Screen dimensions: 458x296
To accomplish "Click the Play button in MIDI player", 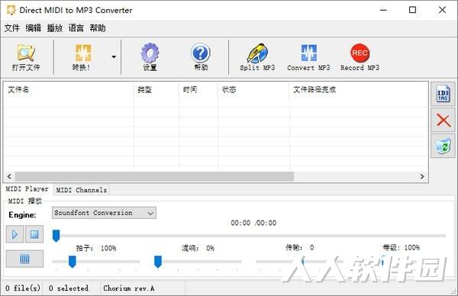I will [15, 234].
